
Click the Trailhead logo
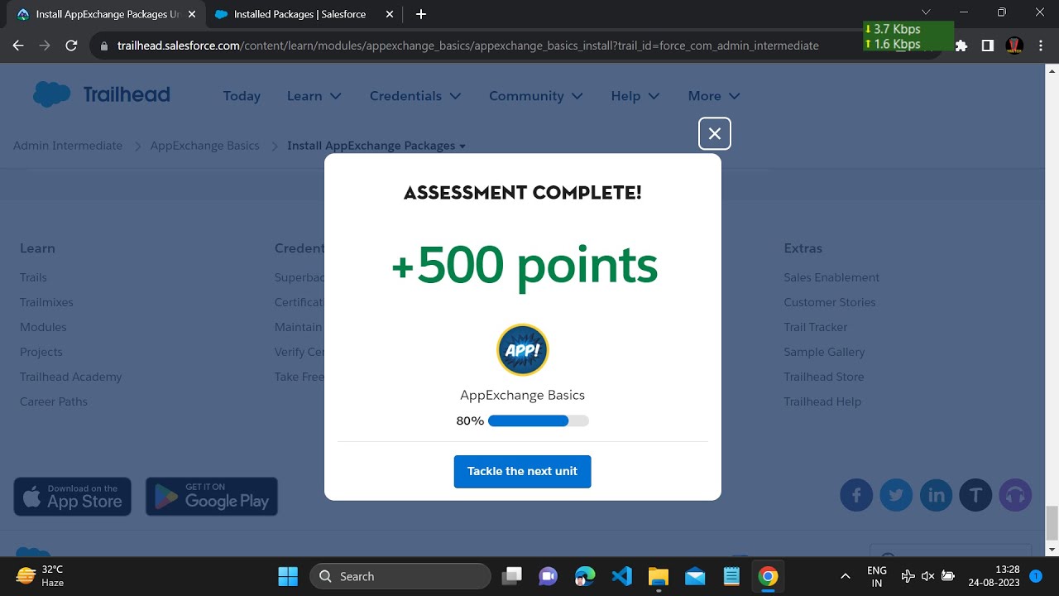101,95
